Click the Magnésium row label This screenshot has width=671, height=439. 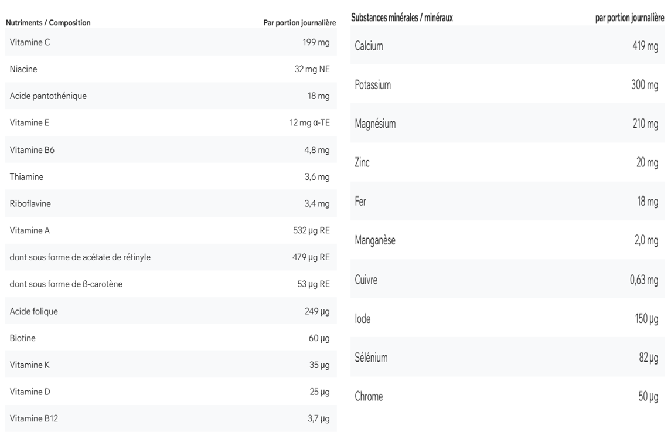click(x=376, y=124)
